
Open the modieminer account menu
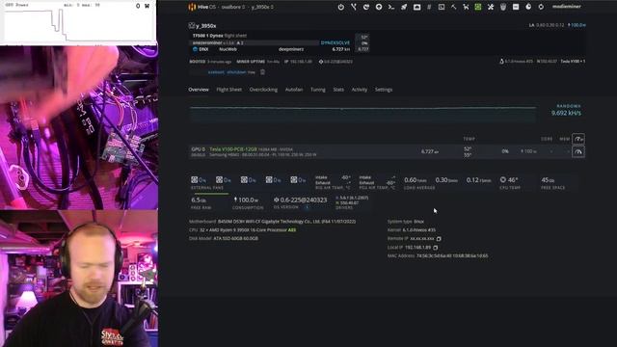pos(566,7)
